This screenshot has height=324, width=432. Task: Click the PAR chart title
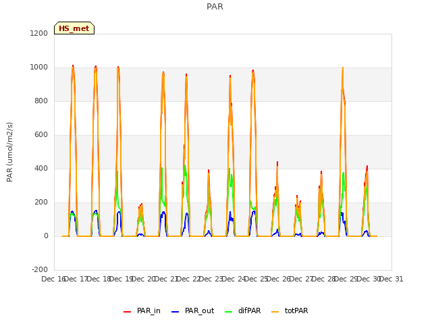coord(215,6)
